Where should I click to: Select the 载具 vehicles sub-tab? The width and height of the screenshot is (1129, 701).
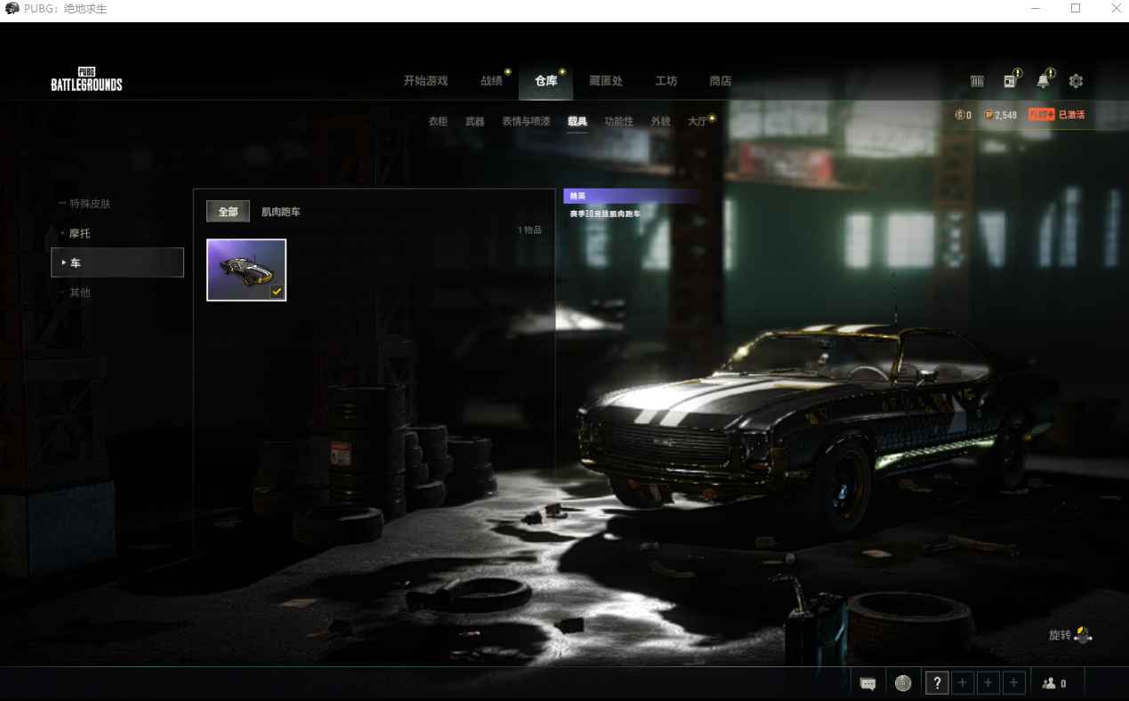(x=577, y=121)
